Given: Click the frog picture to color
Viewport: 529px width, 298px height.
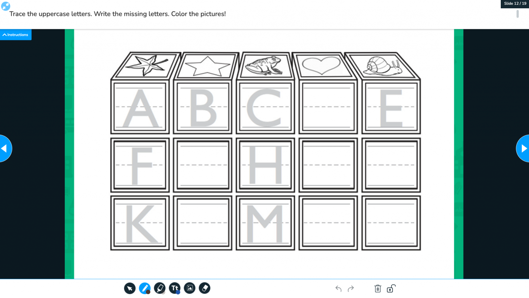Looking at the screenshot, I should [264, 65].
